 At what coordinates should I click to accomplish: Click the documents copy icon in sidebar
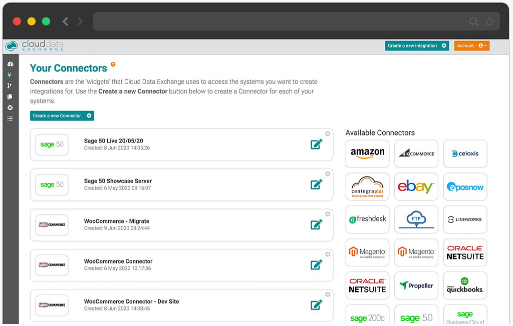pyautogui.click(x=10, y=96)
